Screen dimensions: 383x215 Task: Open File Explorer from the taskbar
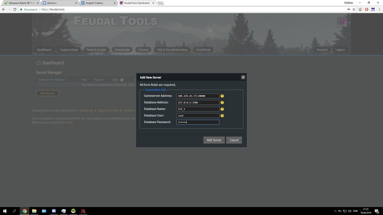tap(34, 211)
